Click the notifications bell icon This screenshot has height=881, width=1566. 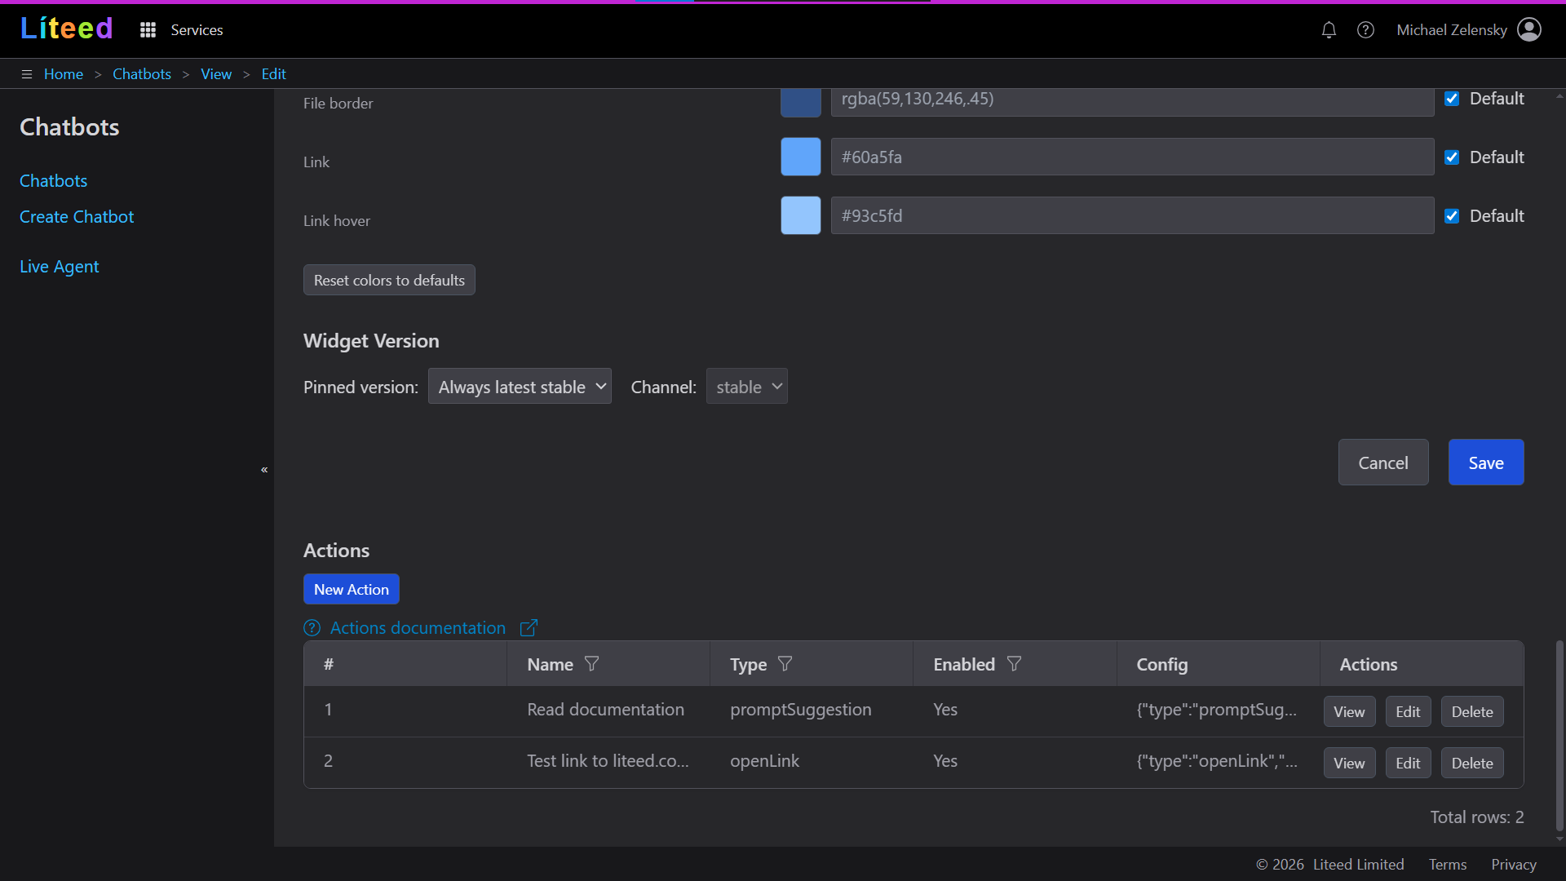tap(1329, 30)
